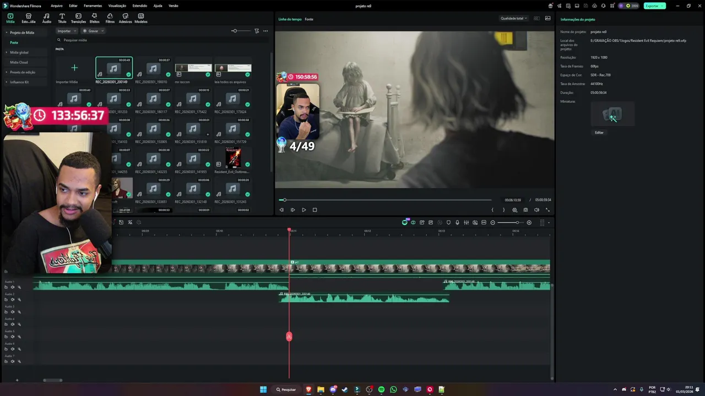This screenshot has height=396, width=705.
Task: Collapse the Projeto de Mídia tree
Action: pyautogui.click(x=7, y=32)
